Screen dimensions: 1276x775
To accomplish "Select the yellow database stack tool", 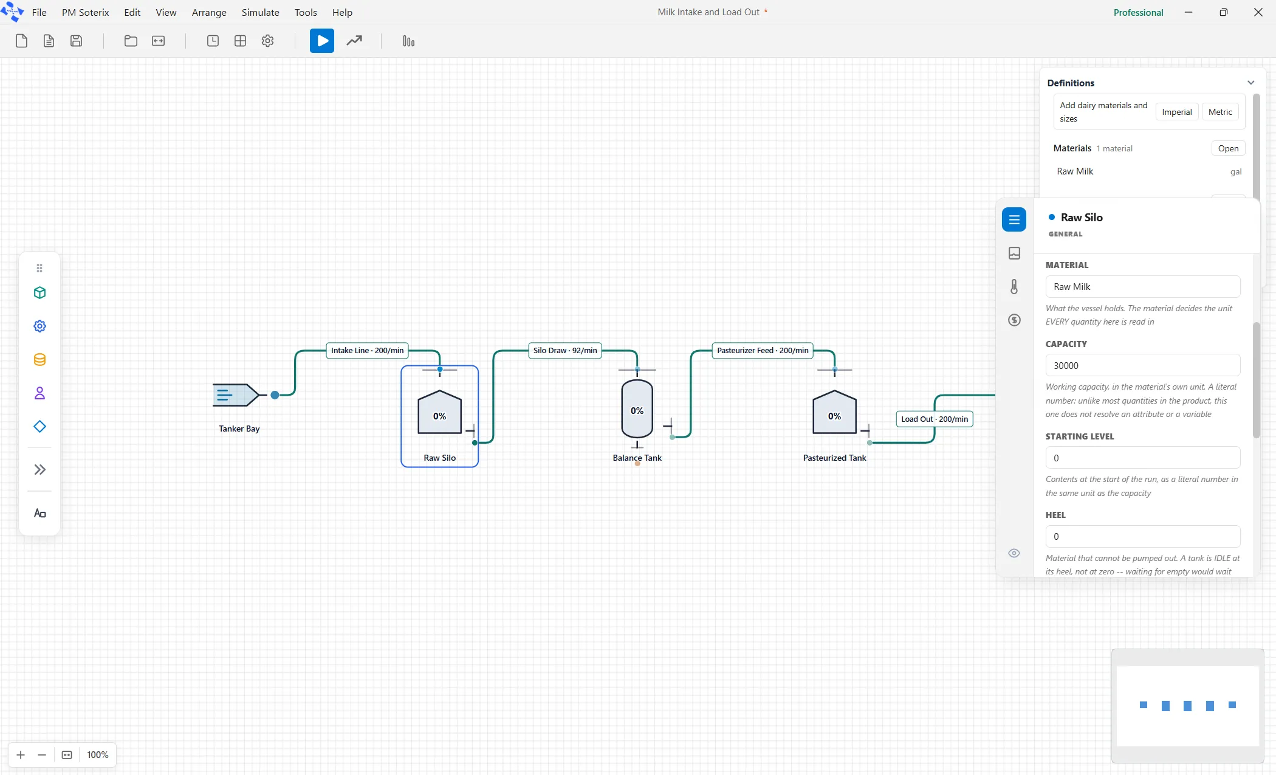I will point(39,360).
